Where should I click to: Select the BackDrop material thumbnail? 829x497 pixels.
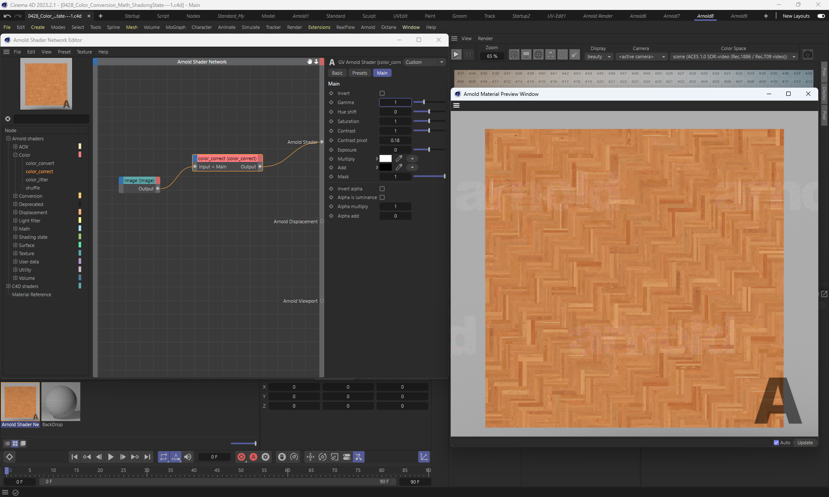point(61,402)
